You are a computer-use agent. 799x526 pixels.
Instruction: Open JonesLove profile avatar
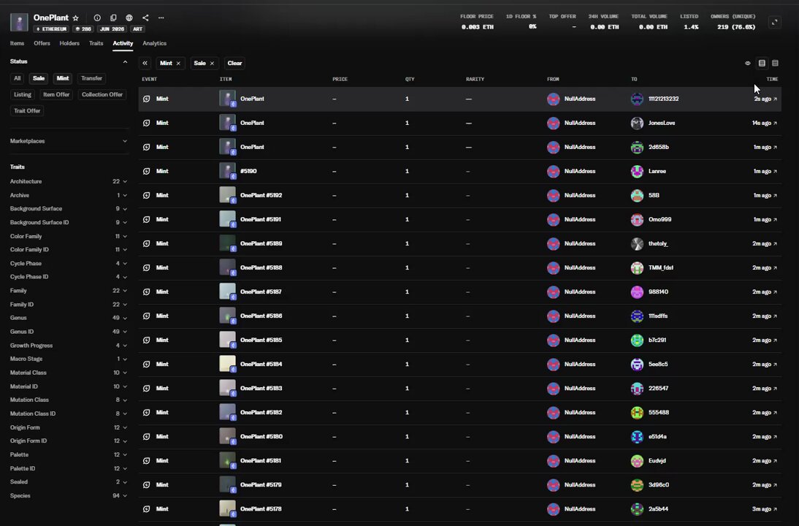click(637, 123)
